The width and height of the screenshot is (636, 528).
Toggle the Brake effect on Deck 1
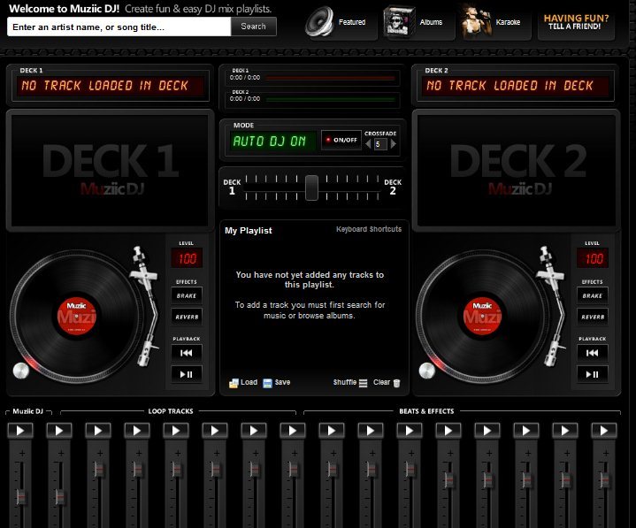pyautogui.click(x=186, y=295)
